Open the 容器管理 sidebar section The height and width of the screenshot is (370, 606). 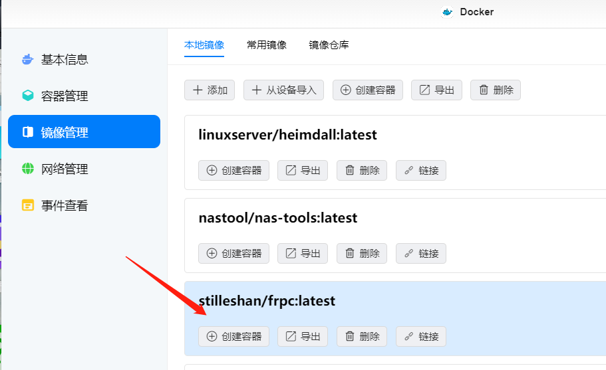coord(84,96)
